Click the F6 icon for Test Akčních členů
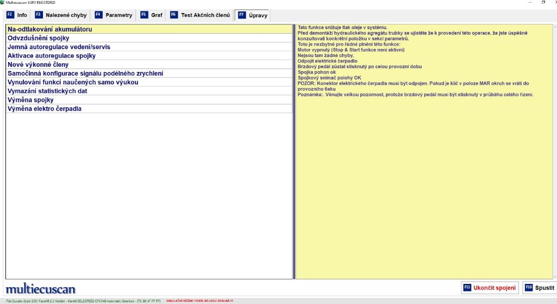Screen dimensions: 557x304 point(174,15)
